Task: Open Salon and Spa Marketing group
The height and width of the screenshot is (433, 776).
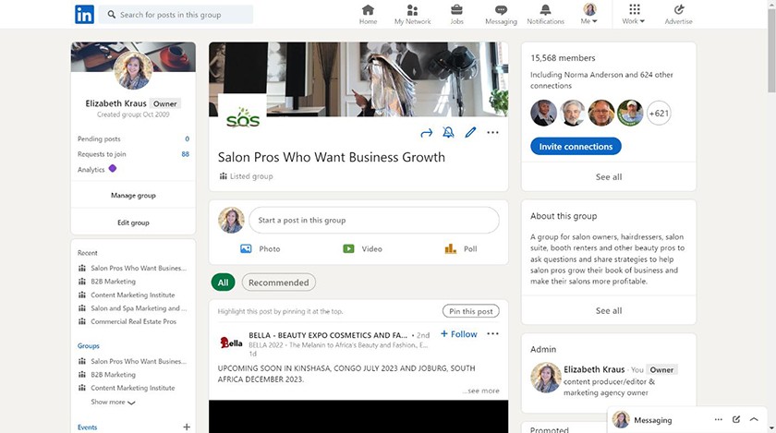Action: point(139,308)
